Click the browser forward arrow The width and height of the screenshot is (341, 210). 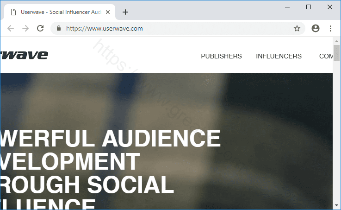25,28
